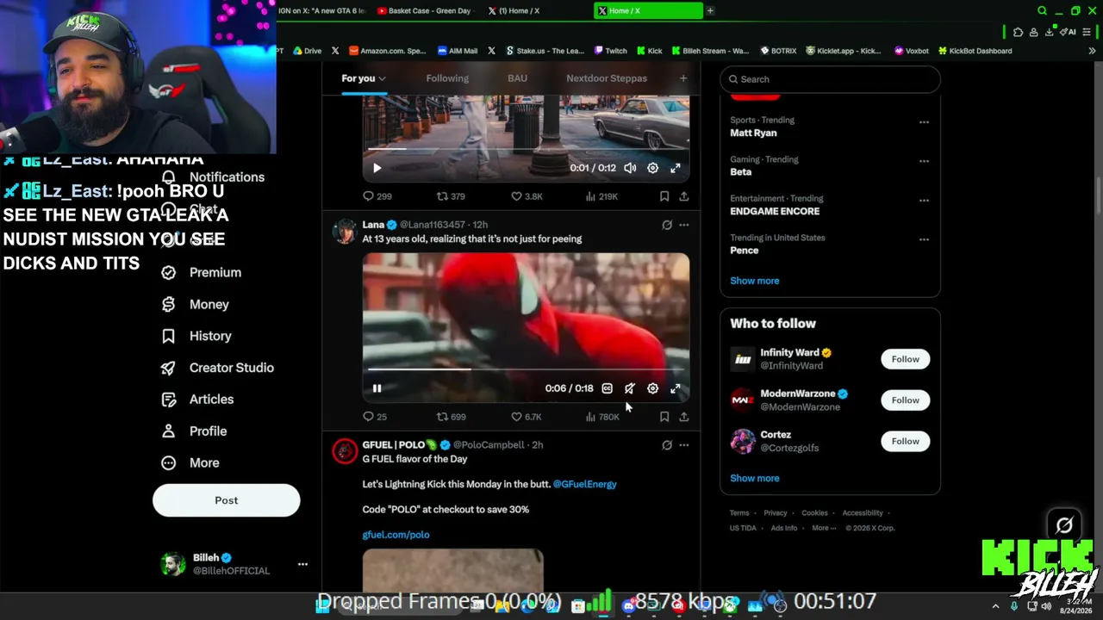
Task: Open a new browser tab
Action: point(710,11)
